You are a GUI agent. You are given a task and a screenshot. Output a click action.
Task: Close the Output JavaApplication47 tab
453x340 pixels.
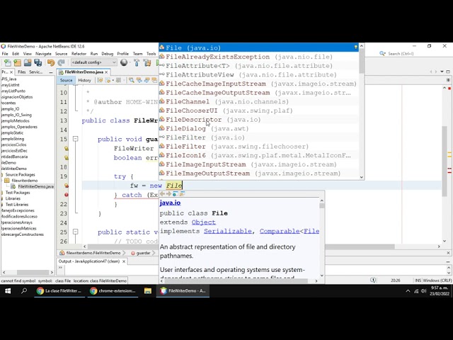point(124,261)
